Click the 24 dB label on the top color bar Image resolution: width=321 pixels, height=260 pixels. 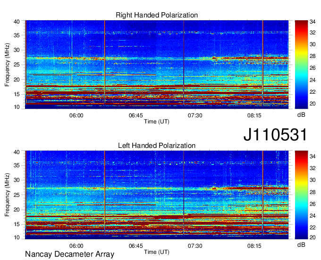(313, 80)
